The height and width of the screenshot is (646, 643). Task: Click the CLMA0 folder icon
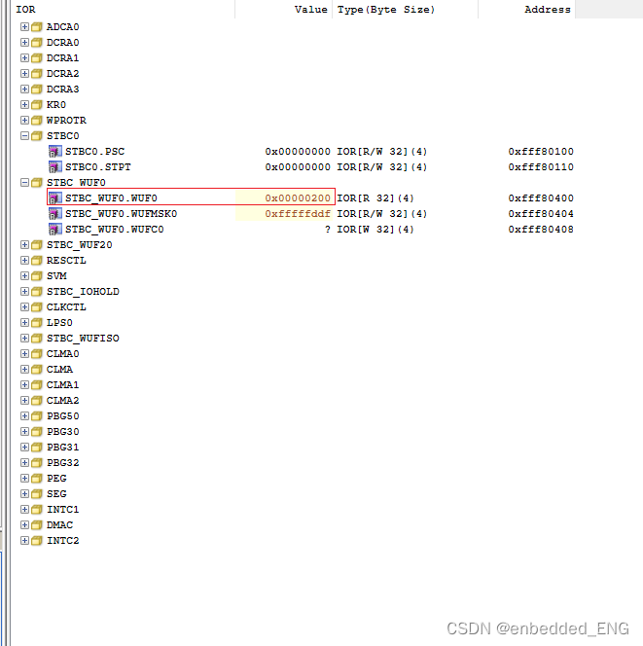pyautogui.click(x=37, y=354)
